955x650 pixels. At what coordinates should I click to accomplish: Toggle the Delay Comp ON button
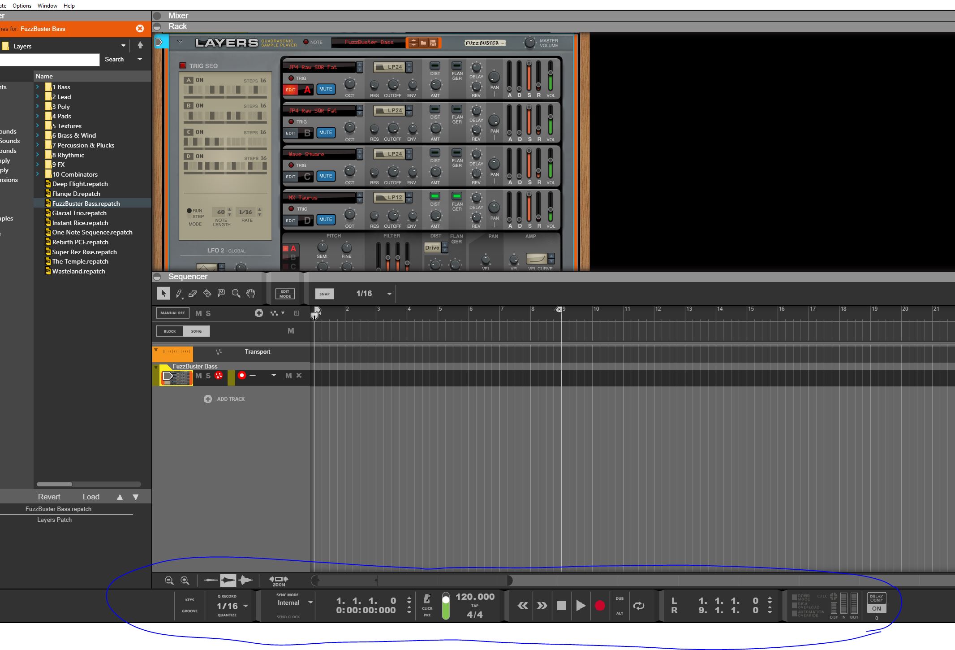[876, 608]
